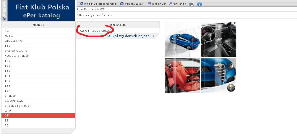Select model 147 in the list
297x140 pixels.
[x=38, y=61]
